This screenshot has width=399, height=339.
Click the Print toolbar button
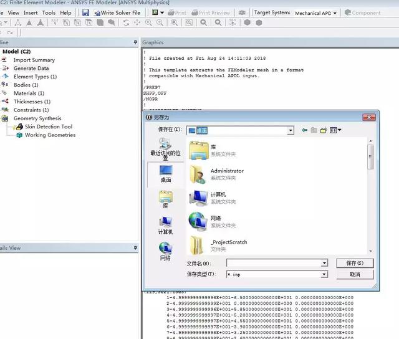[x=177, y=12]
